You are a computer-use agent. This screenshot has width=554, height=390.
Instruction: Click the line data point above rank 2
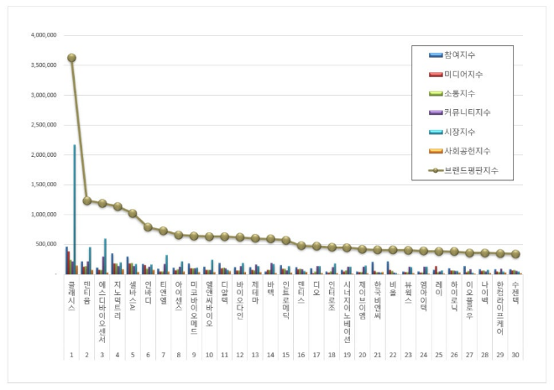point(87,200)
